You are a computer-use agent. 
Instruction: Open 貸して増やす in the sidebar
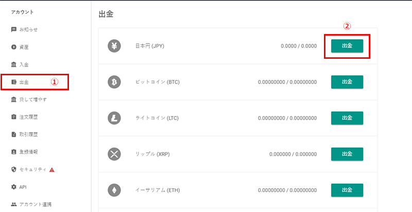point(29,100)
